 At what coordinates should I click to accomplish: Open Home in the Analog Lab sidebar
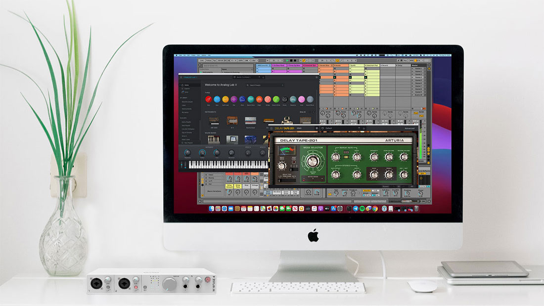point(185,85)
